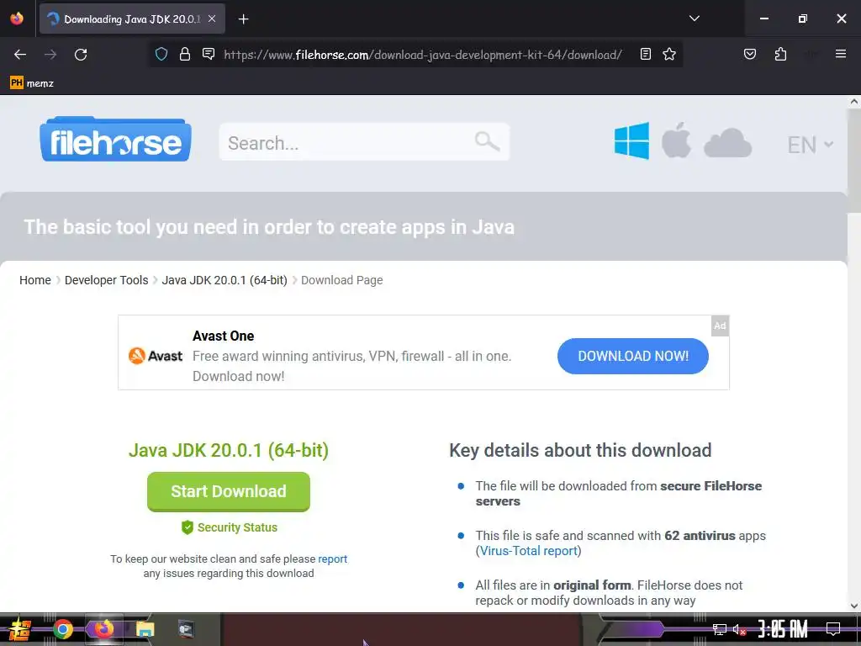Screen dimensions: 861x646
Task: Open Developer Tools breadcrumb
Action: pos(107,280)
